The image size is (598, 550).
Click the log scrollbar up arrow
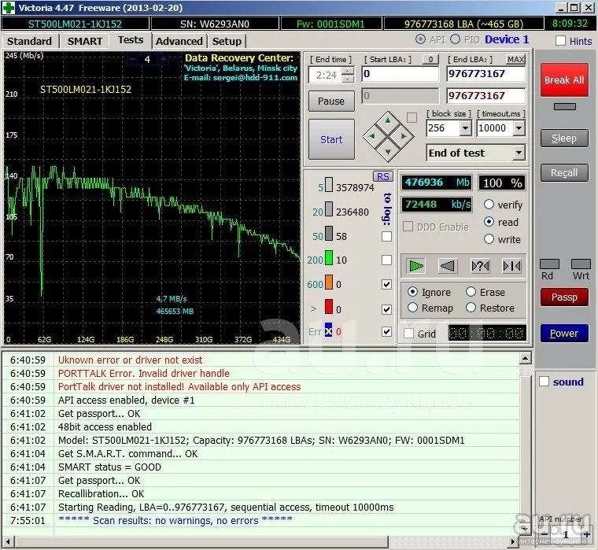525,358
